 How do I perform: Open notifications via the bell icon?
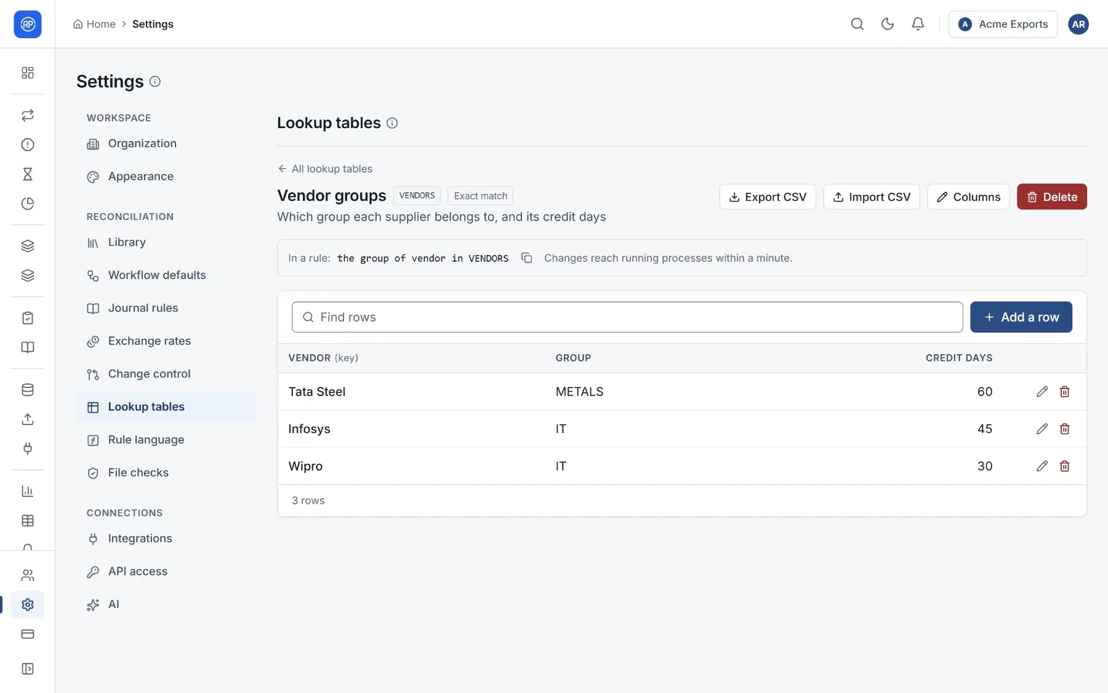(x=917, y=24)
